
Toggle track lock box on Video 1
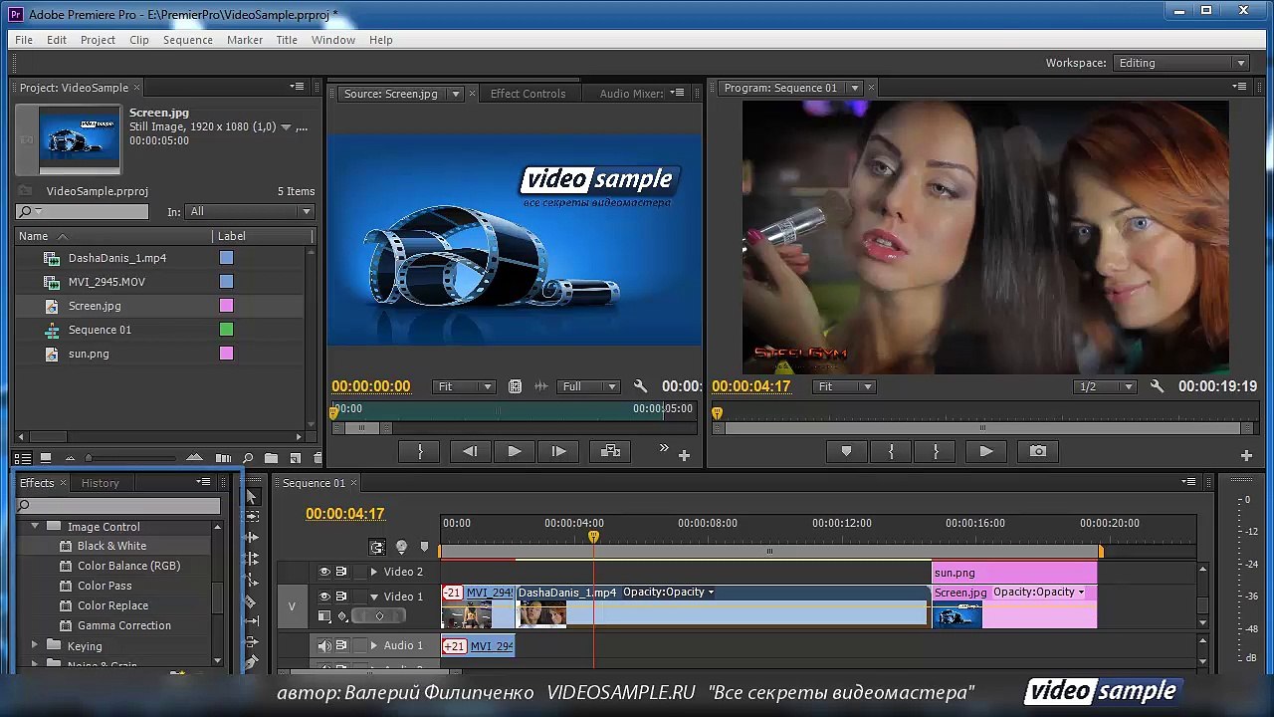358,597
